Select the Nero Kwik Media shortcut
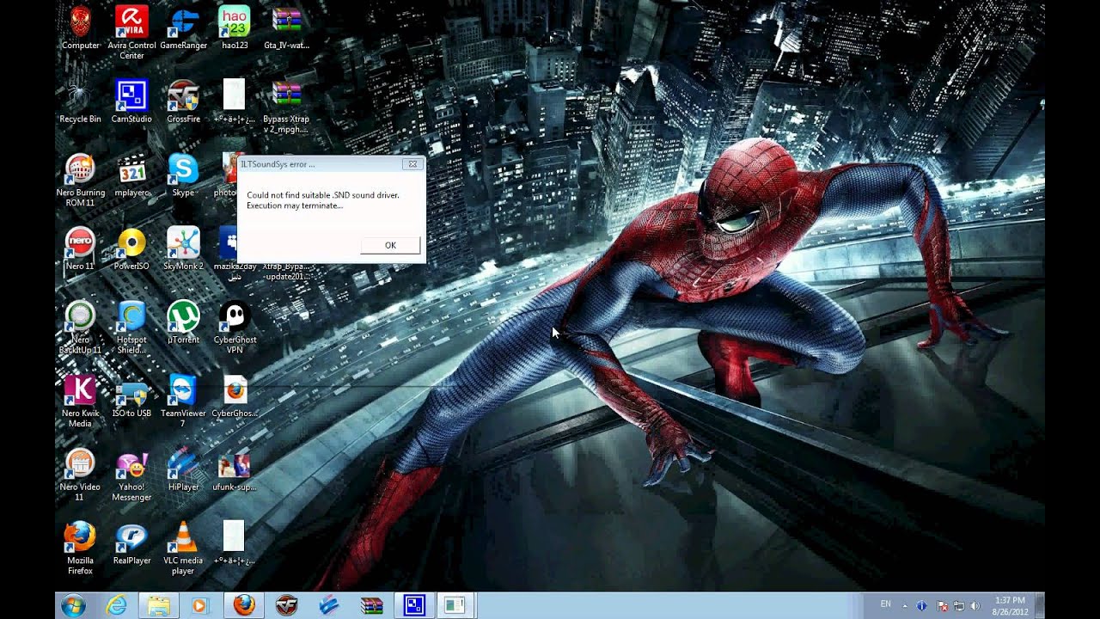 (80, 401)
